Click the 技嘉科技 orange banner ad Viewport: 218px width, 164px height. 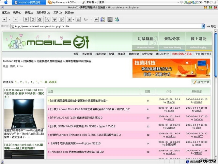pos(171,68)
